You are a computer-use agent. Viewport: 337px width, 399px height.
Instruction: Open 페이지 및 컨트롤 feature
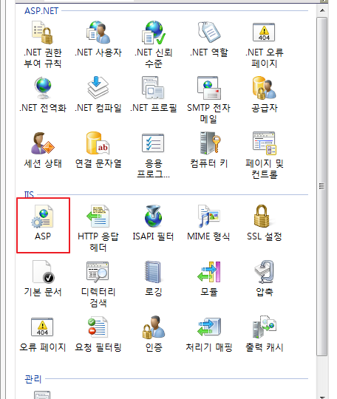coord(264,155)
